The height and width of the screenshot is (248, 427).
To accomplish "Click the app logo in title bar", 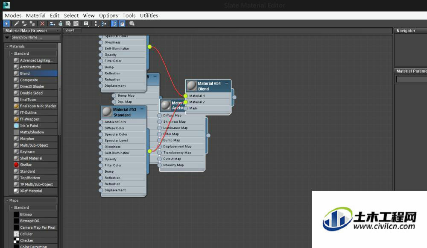I will tap(6, 5).
